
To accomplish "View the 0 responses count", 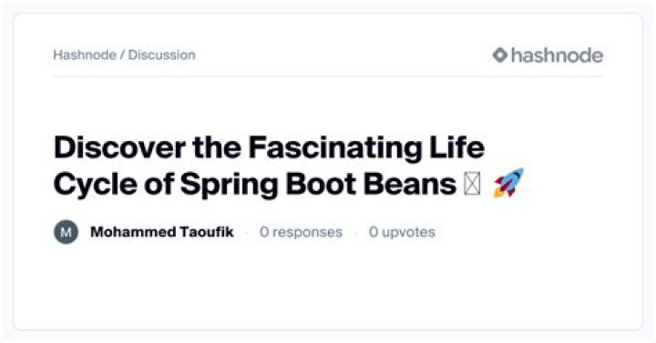I will [x=301, y=232].
